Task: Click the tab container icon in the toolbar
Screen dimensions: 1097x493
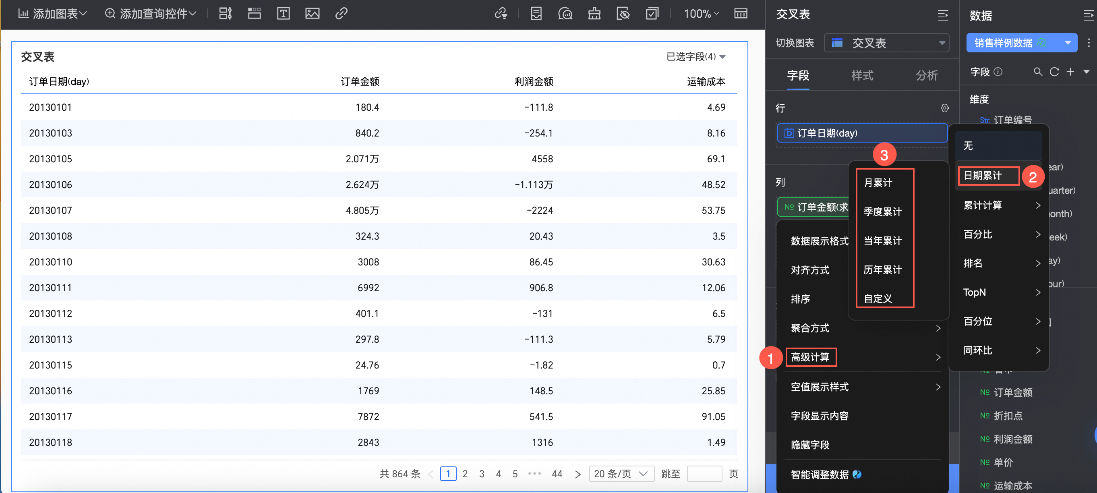Action: [254, 14]
